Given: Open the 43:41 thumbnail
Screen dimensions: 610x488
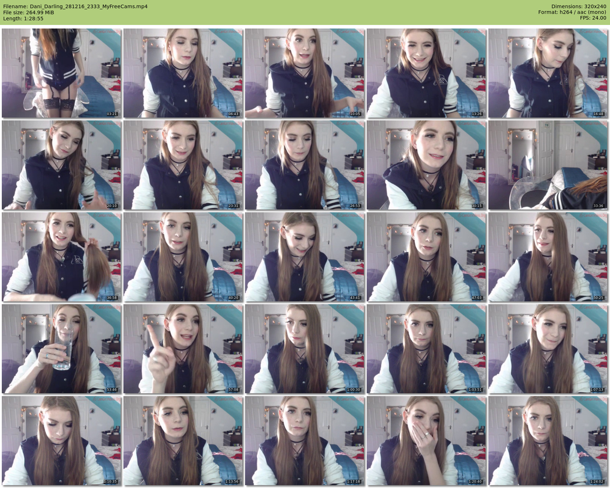Looking at the screenshot, I should [305, 257].
